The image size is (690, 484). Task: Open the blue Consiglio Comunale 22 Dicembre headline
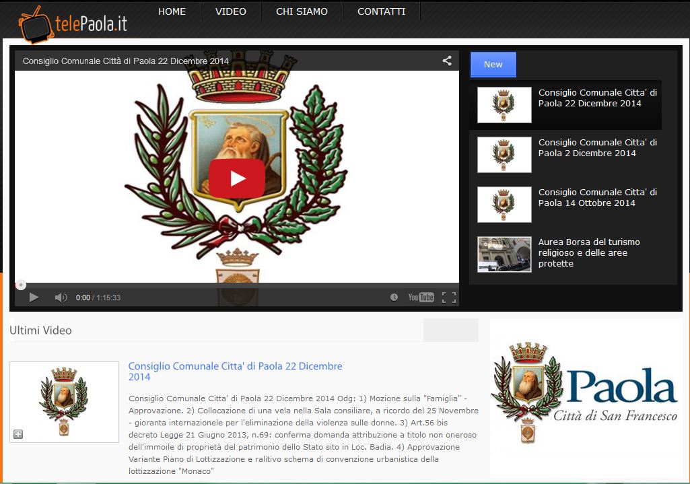(235, 372)
